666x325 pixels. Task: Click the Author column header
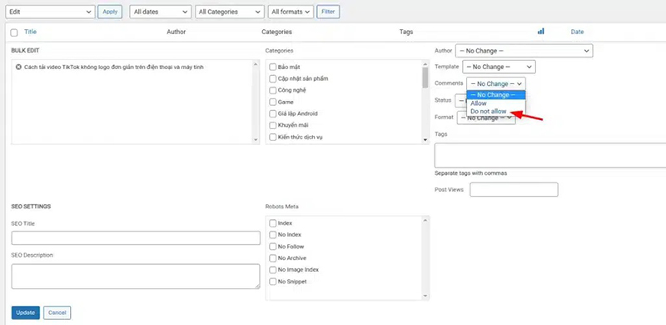(176, 32)
